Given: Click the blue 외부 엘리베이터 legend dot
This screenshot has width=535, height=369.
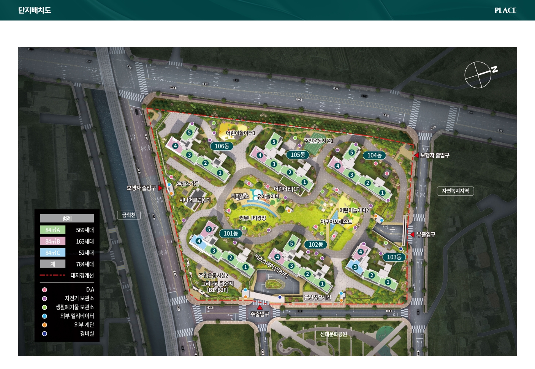Looking at the screenshot, I should [44, 316].
